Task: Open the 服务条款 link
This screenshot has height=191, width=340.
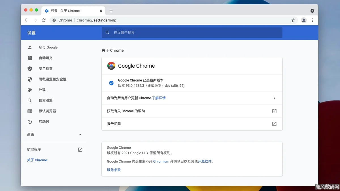Action: click(x=114, y=170)
